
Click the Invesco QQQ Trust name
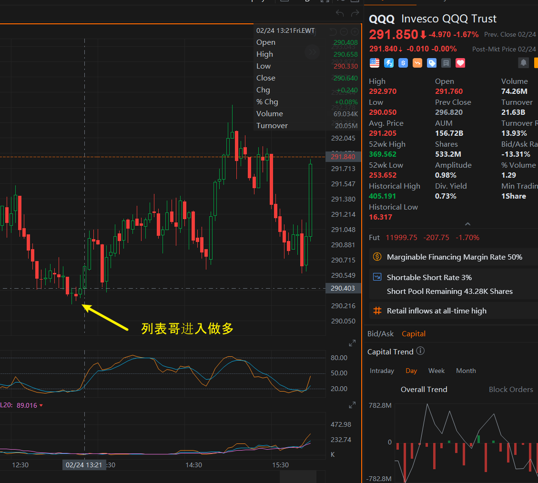(449, 19)
